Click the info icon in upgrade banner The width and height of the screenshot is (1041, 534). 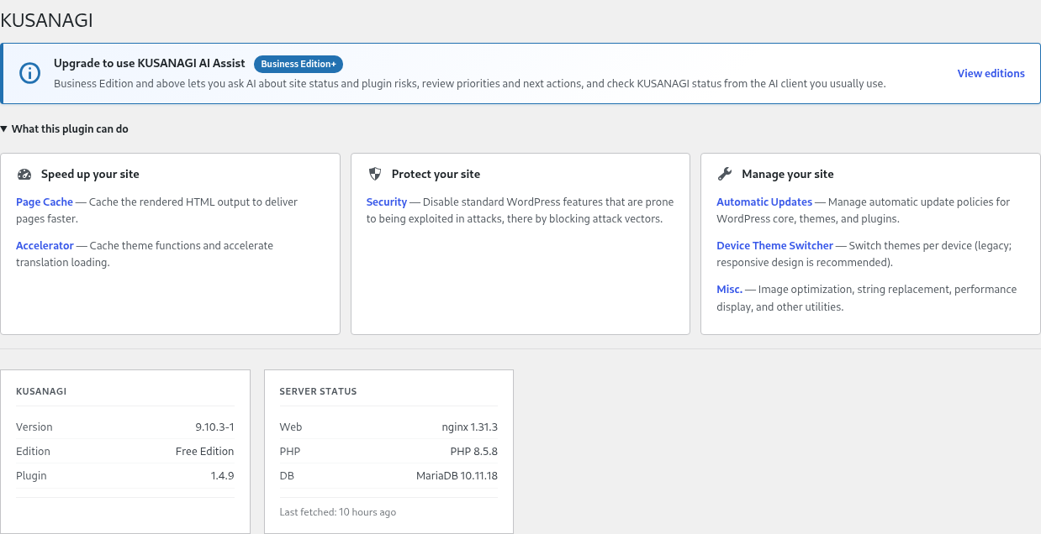point(29,73)
